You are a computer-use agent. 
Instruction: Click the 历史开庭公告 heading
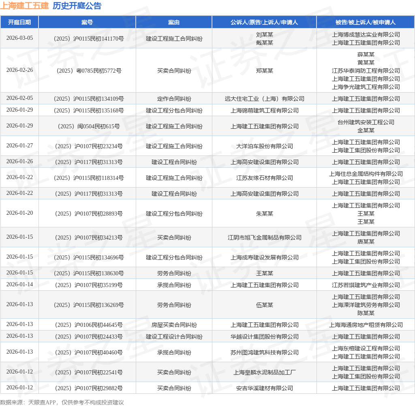77,6
